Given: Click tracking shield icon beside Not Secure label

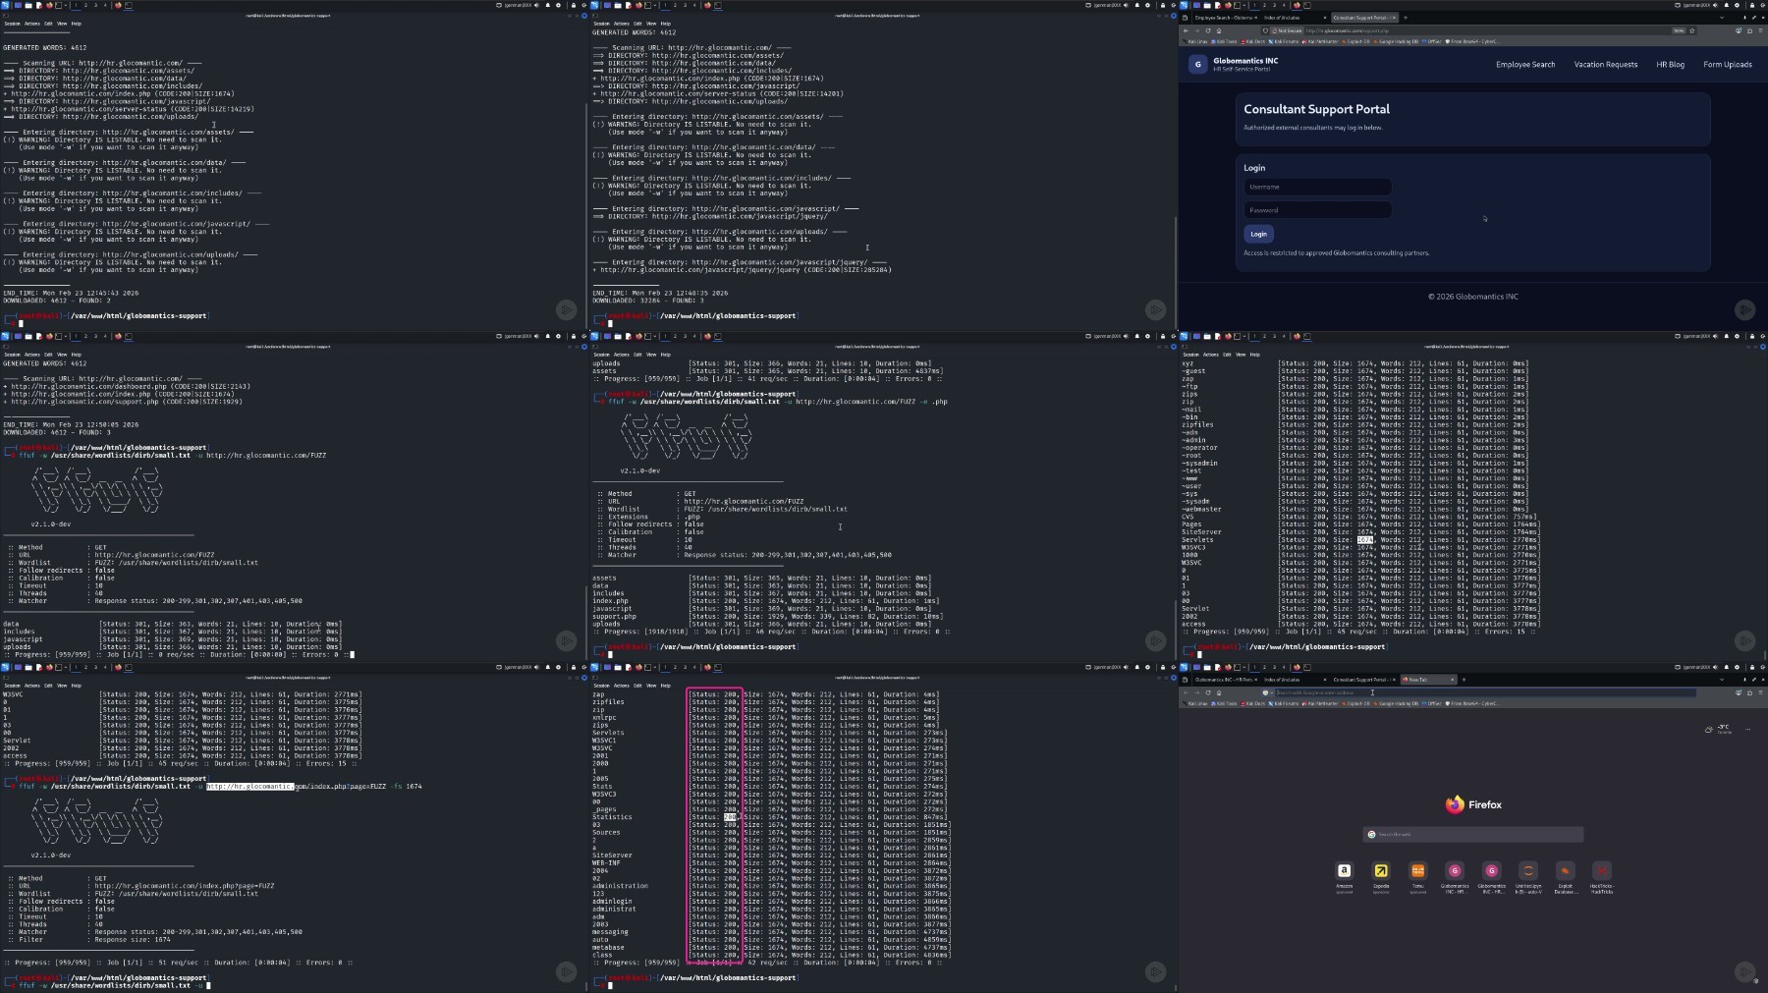Looking at the screenshot, I should coord(1265,30).
